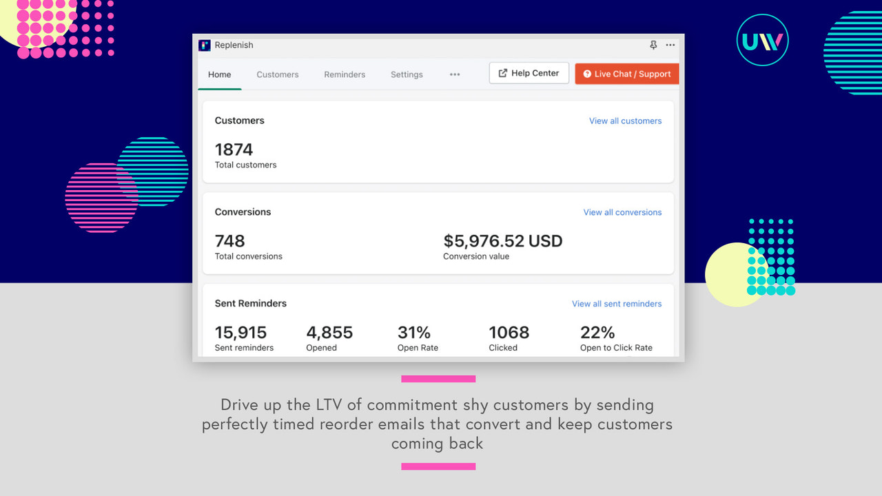Go to the Settings tab

click(407, 74)
